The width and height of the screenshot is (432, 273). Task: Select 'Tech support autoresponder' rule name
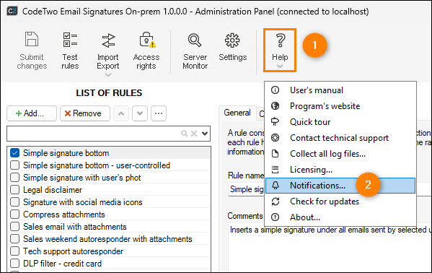point(73,251)
